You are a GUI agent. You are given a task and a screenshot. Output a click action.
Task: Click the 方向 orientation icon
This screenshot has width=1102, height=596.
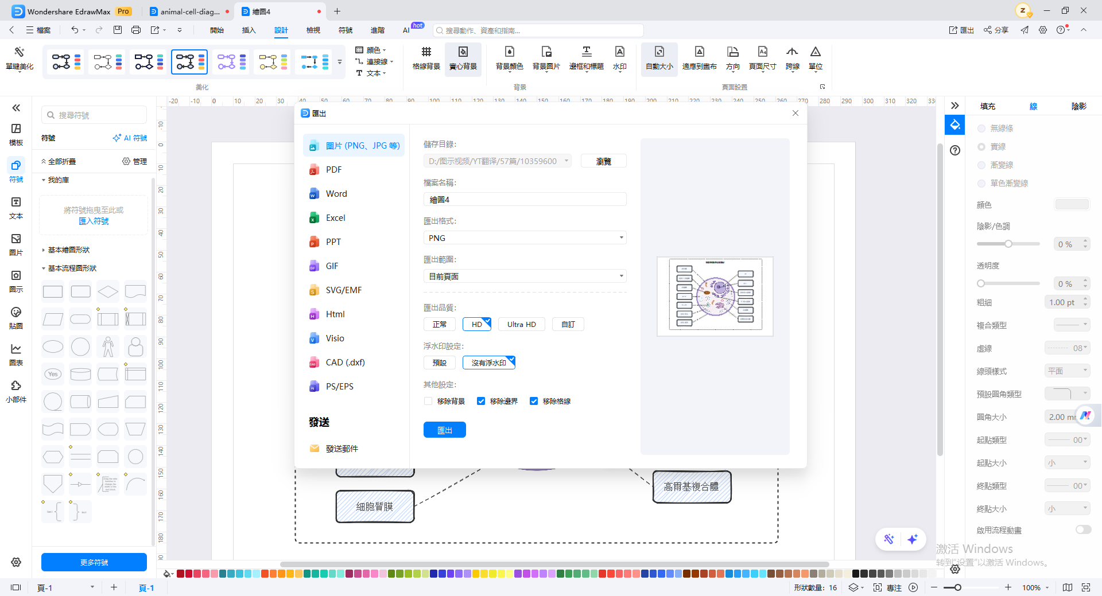pos(733,59)
